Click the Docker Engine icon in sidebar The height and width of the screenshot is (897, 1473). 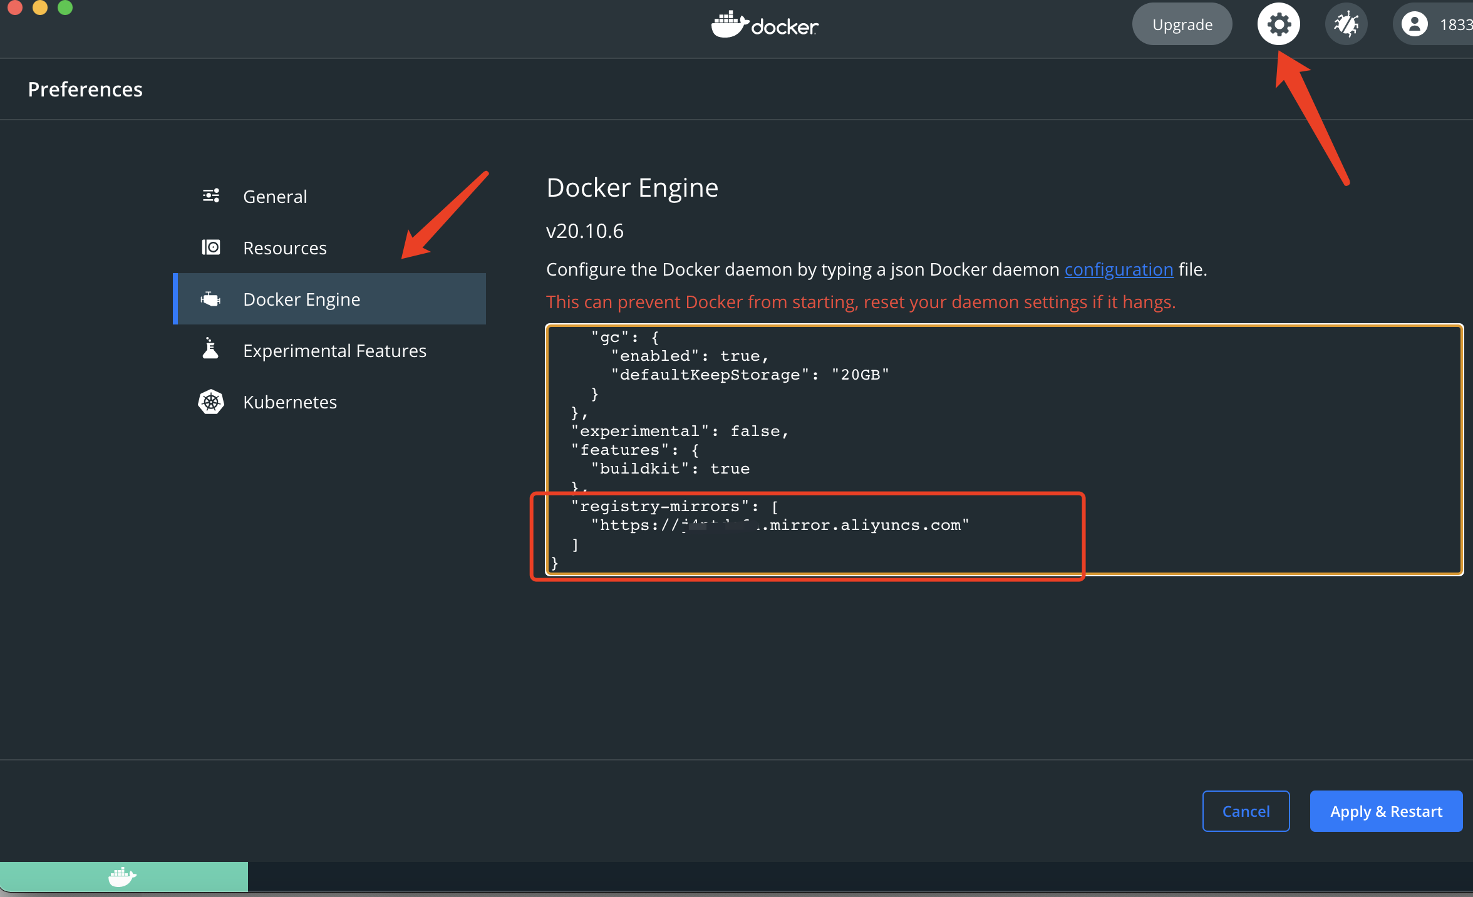[210, 299]
